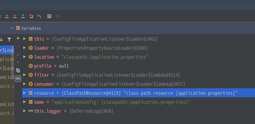Click the down arrow in frames panel
Image resolution: width=255 pixels, height=124 pixels.
coord(2,39)
